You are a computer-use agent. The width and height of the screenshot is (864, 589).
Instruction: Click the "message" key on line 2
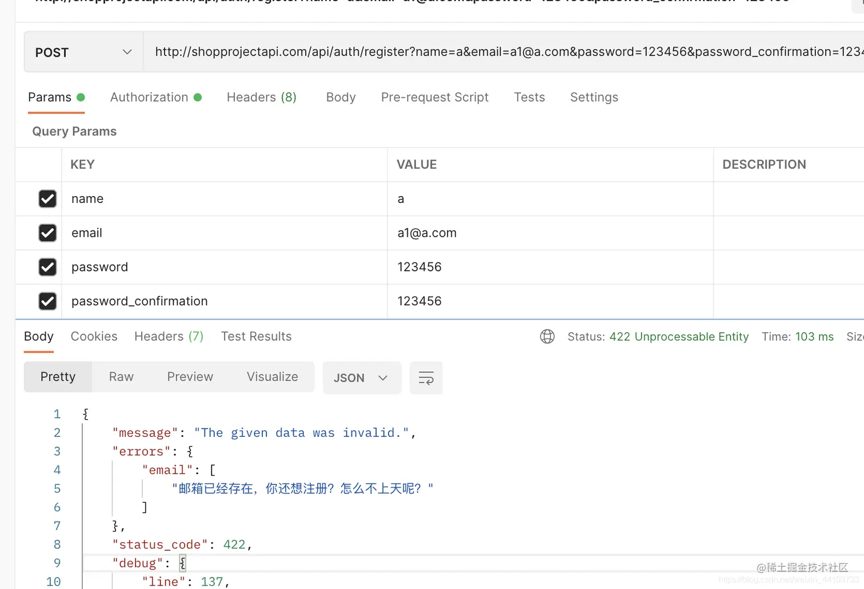pos(145,433)
